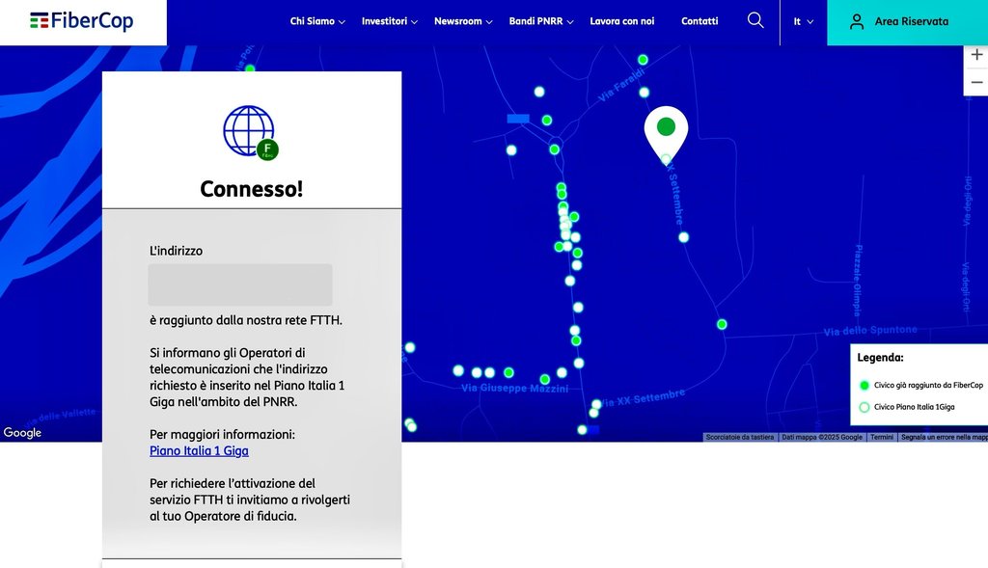This screenshot has width=988, height=568.
Task: Click the Connesso! heading
Action: [x=252, y=189]
